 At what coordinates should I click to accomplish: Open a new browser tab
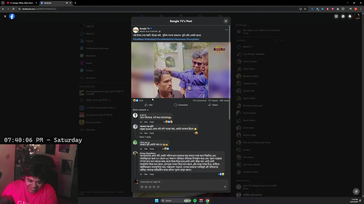click(x=75, y=3)
